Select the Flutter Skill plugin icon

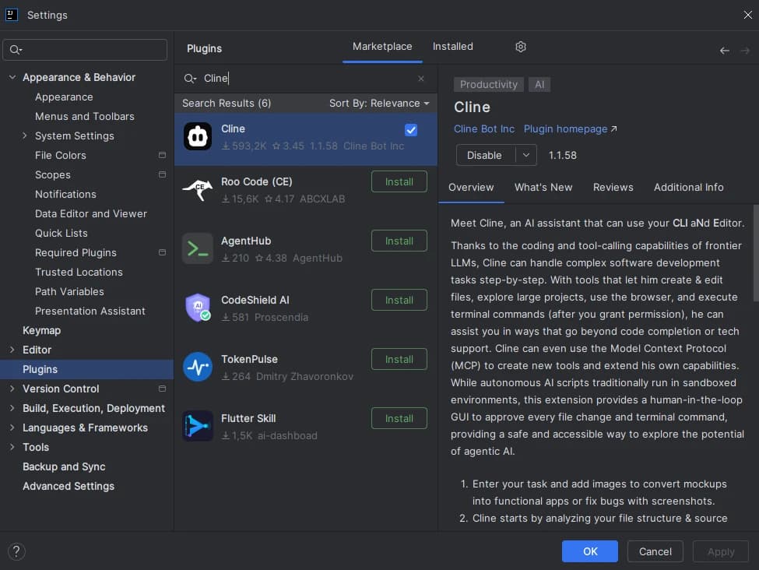point(198,426)
